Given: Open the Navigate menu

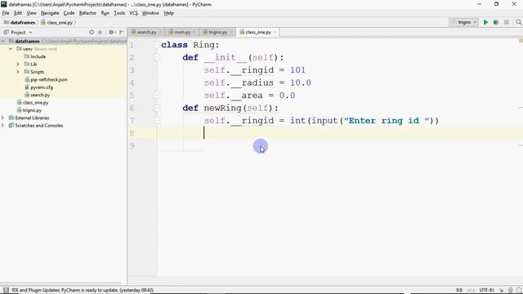Looking at the screenshot, I should tap(50, 13).
